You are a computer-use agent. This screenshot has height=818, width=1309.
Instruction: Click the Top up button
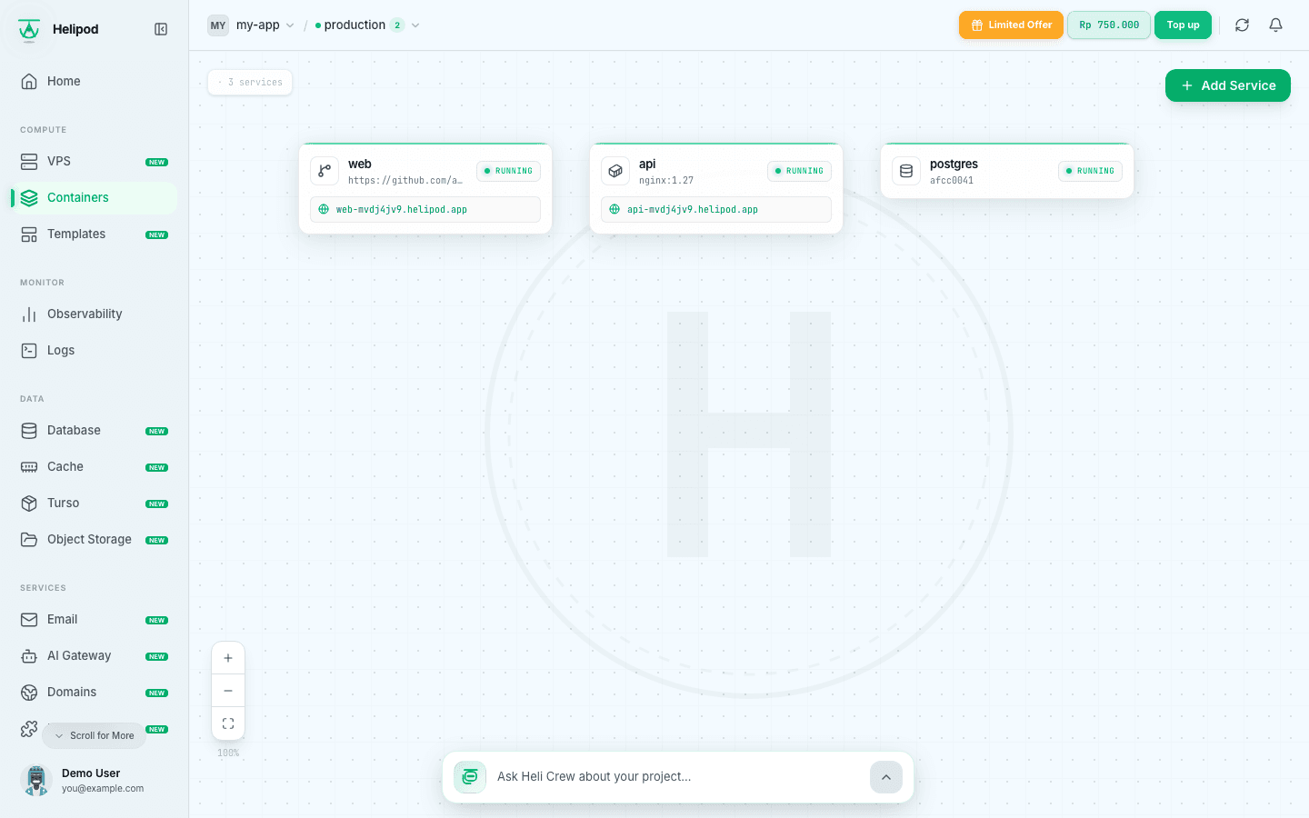click(1183, 25)
